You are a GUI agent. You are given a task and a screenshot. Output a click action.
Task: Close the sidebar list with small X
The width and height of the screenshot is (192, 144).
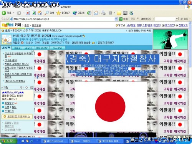pyautogui.click(x=33, y=51)
